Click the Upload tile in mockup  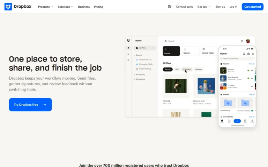[191, 51]
